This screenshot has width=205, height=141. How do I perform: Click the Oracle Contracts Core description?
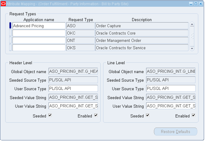pyautogui.click(x=142, y=33)
